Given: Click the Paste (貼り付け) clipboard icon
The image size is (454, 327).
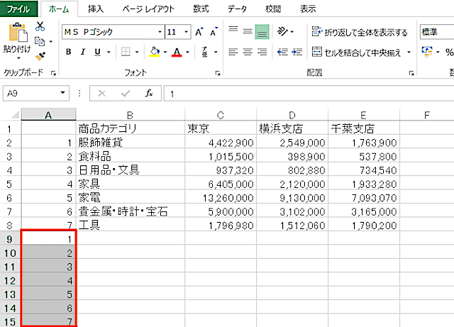Looking at the screenshot, I should 18,33.
